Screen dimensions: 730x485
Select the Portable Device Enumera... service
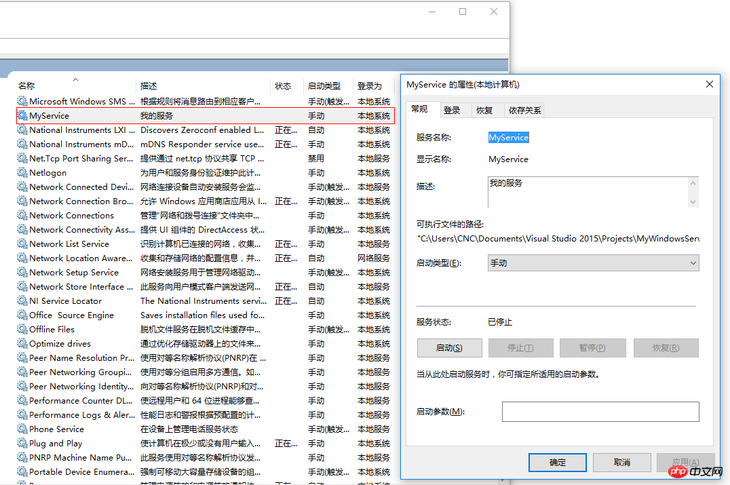pos(82,471)
